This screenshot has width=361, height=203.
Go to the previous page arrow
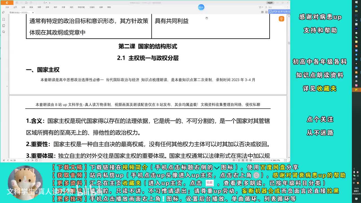tap(8, 160)
